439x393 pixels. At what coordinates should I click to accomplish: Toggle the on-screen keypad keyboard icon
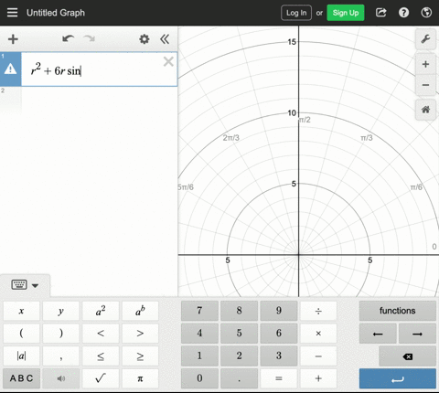[19, 285]
